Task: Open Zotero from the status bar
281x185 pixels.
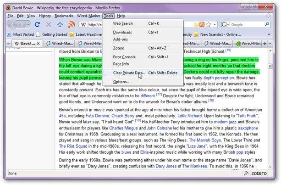Action: (259, 174)
